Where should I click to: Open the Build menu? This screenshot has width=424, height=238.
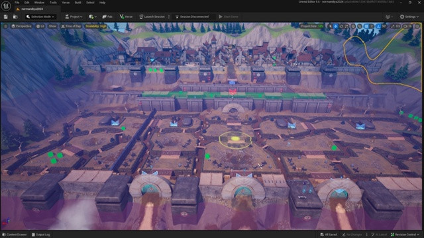pos(78,3)
